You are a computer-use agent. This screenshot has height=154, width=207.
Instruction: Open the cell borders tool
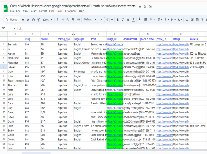146,20
